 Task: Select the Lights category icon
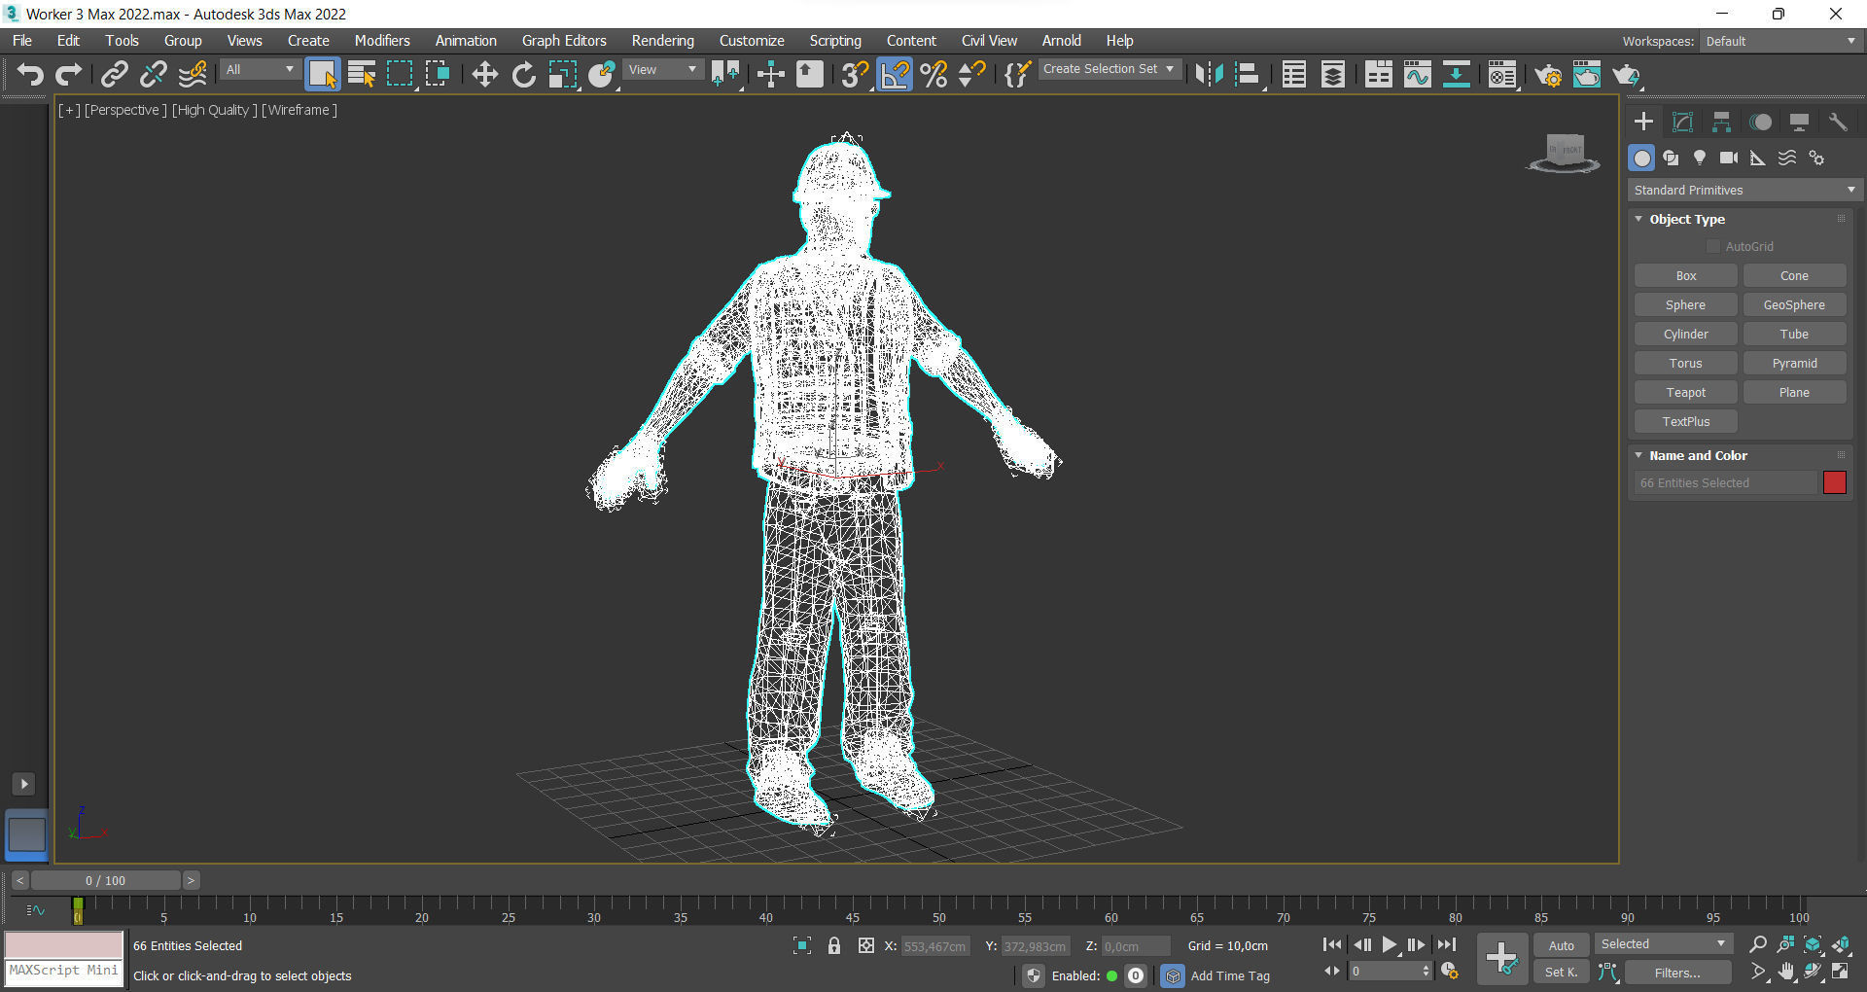click(1700, 158)
